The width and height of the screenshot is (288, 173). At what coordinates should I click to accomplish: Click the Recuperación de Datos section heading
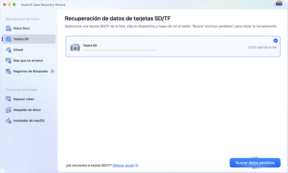point(22,19)
